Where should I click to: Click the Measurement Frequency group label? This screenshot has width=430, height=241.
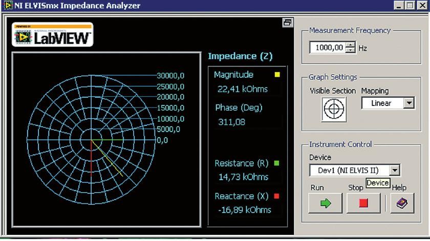point(350,30)
